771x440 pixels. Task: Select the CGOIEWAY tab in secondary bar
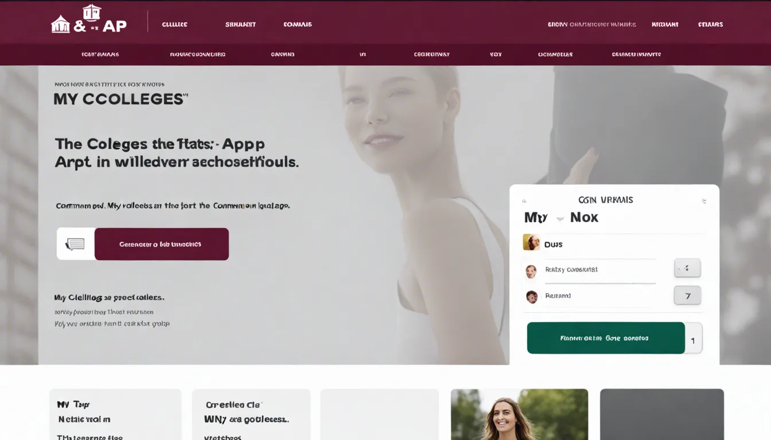coord(432,54)
